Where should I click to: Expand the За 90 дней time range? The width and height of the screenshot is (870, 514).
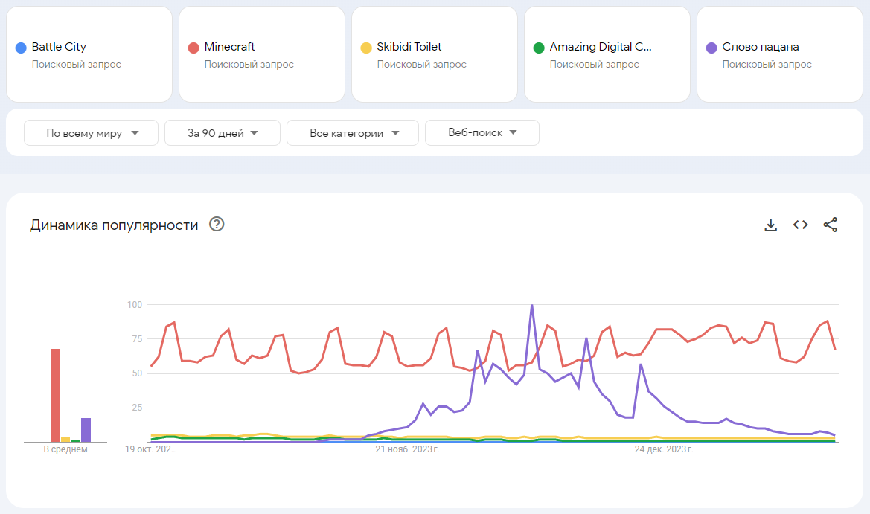[223, 133]
